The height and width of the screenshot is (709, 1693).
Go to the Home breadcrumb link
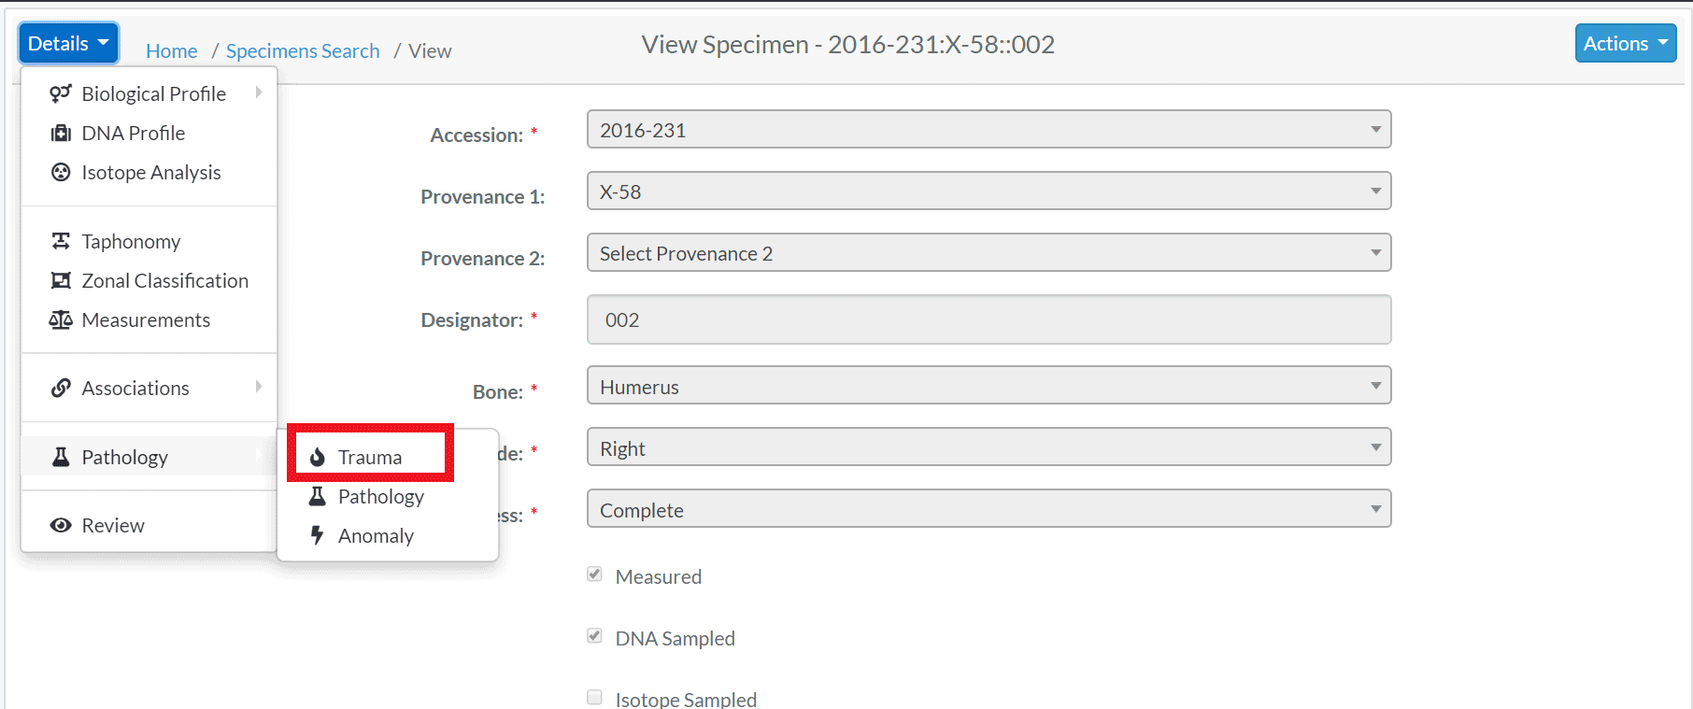pos(171,50)
